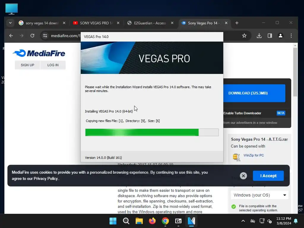This screenshot has width=304, height=228.
Task: Open the Windows (your OS) dropdown
Action: coord(259,195)
